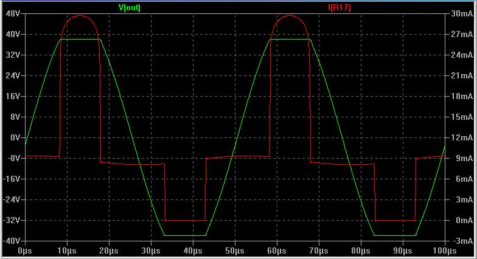Image resolution: width=477 pixels, height=259 pixels.
Task: Click the 20µs time axis label
Action: 109,250
